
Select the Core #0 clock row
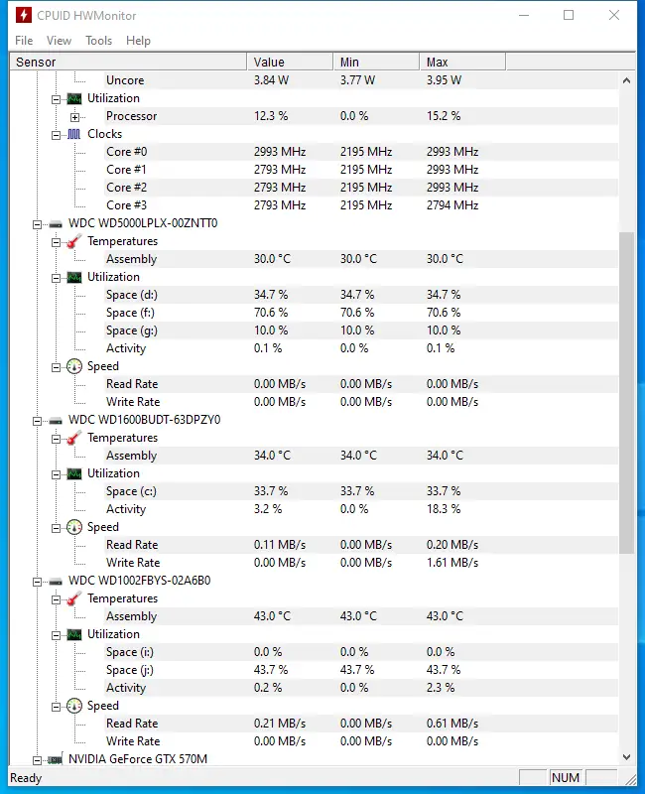point(127,152)
